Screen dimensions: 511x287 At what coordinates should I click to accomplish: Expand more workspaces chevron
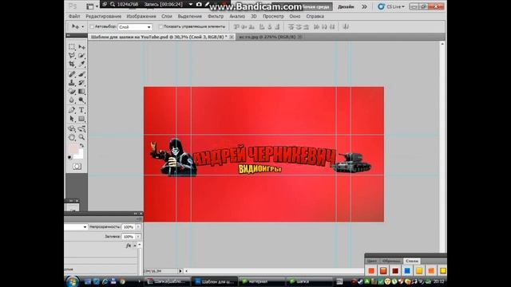(364, 6)
